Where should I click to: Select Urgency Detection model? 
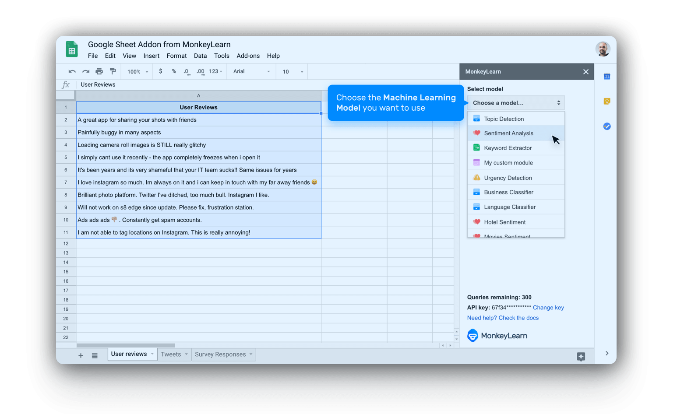click(516, 178)
